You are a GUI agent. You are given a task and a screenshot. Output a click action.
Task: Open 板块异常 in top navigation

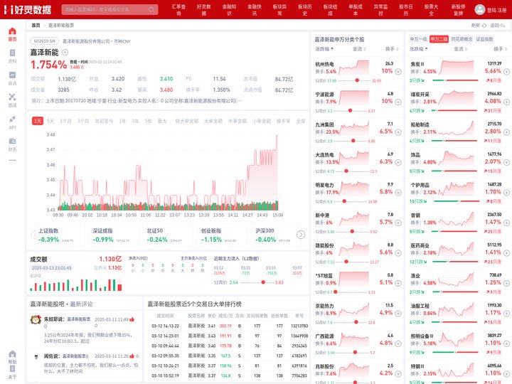coord(279,10)
